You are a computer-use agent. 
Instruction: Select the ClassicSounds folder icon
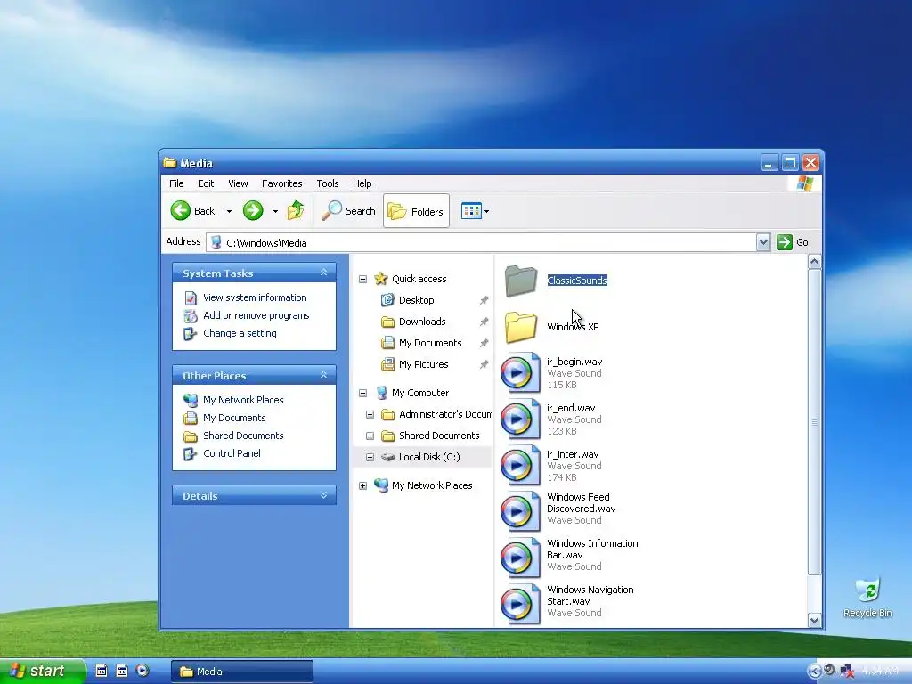520,281
